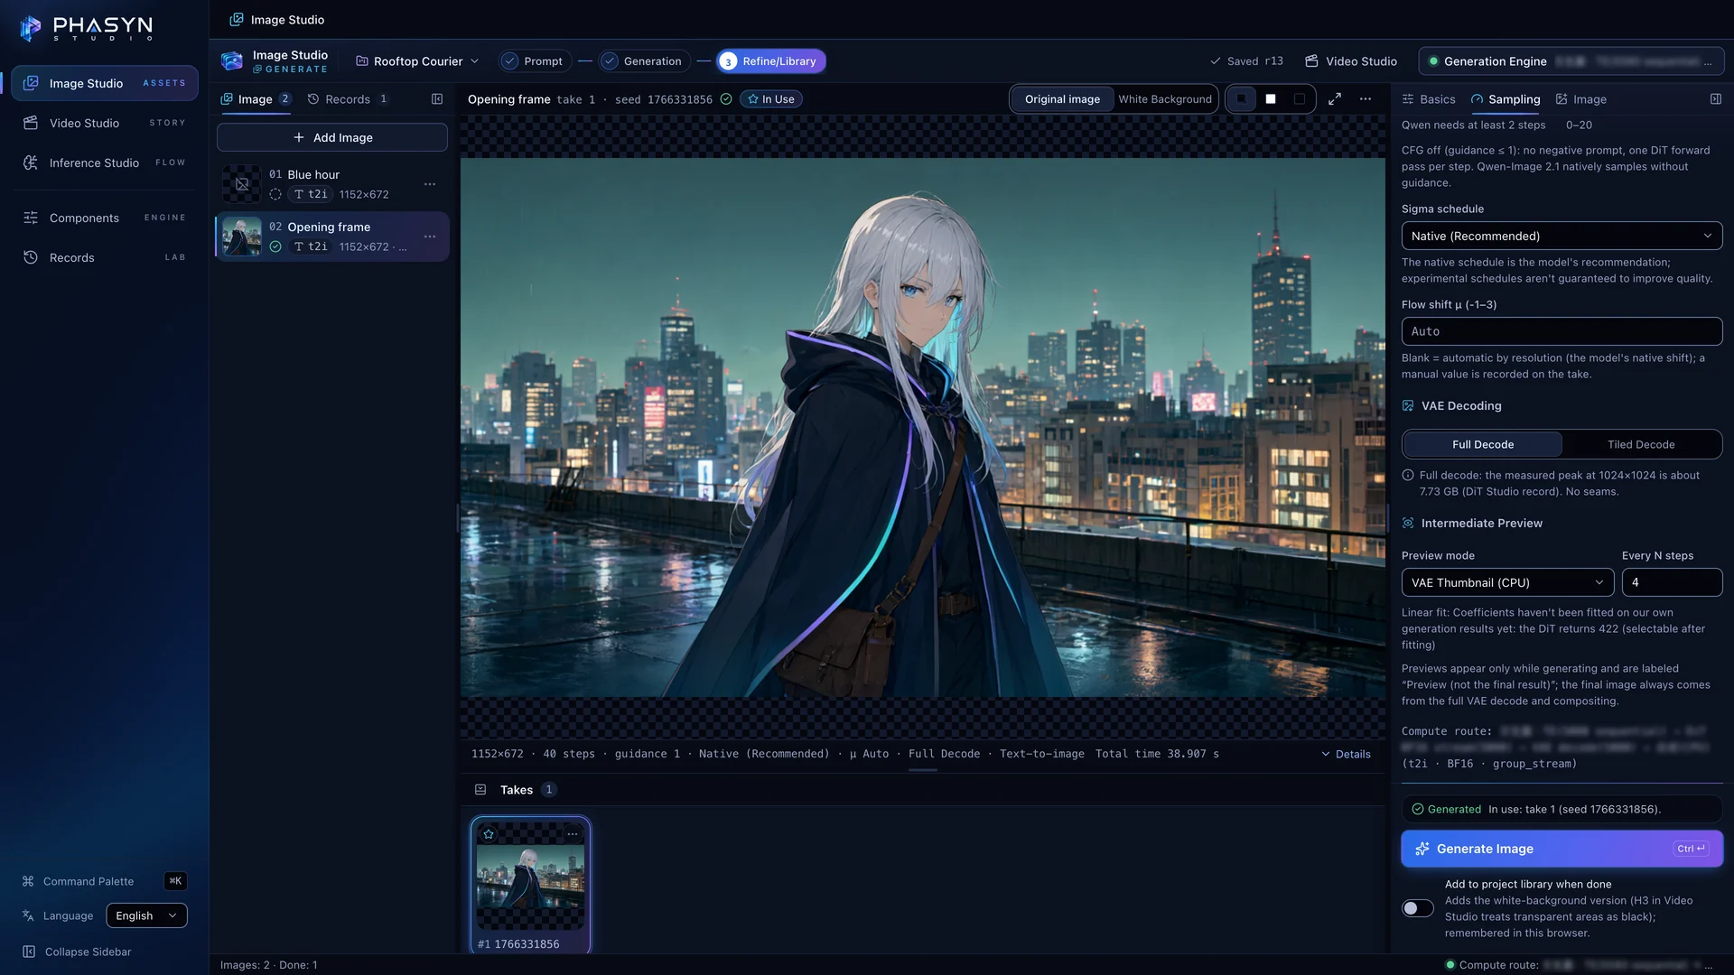The image size is (1734, 975).
Task: Expand the preview to fullscreen
Action: [1335, 99]
